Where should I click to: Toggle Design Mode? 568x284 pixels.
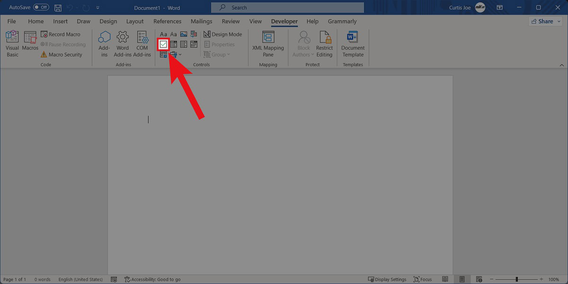click(222, 34)
